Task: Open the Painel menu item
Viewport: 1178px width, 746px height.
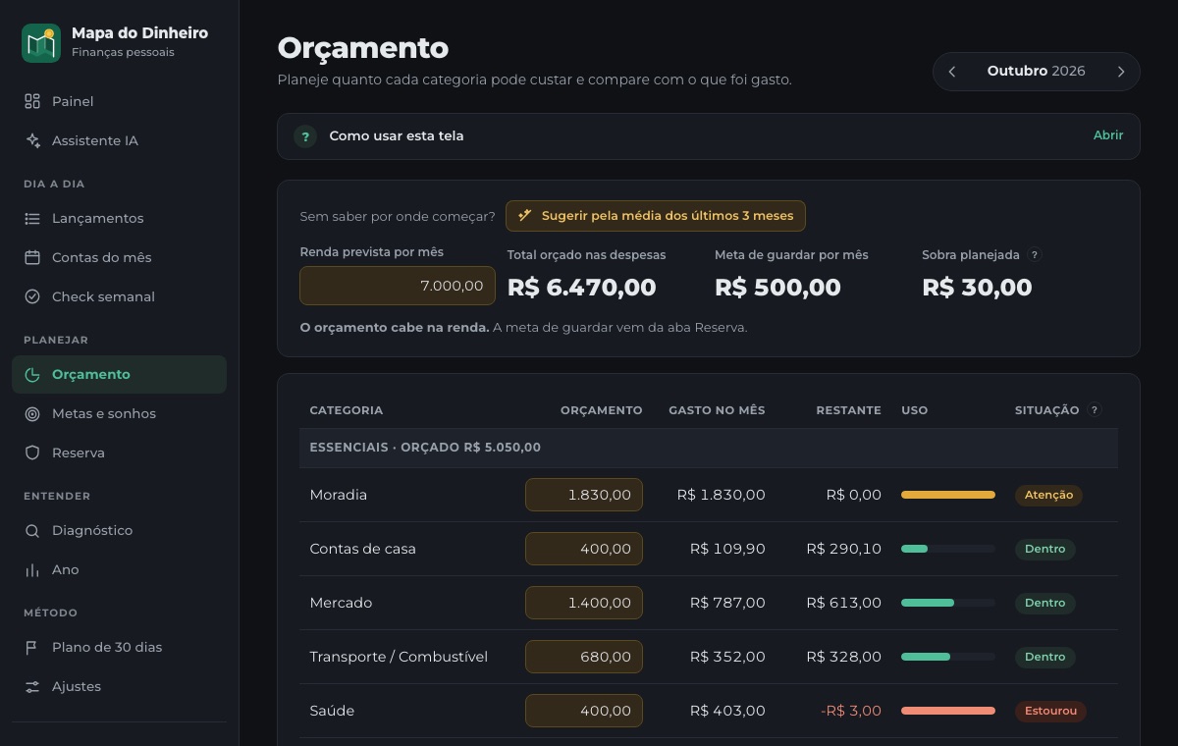Action: click(119, 101)
